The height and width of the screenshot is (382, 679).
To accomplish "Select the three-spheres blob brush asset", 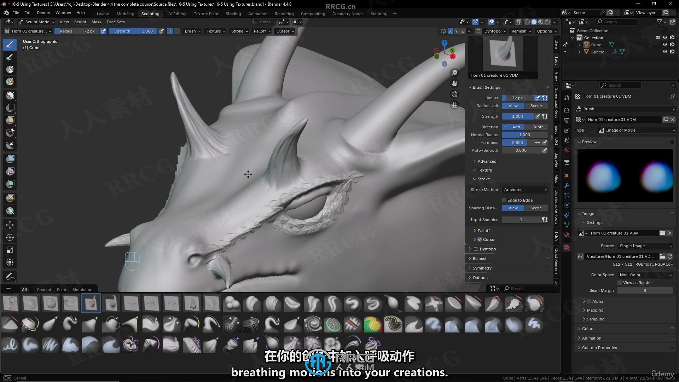I will tap(232, 303).
